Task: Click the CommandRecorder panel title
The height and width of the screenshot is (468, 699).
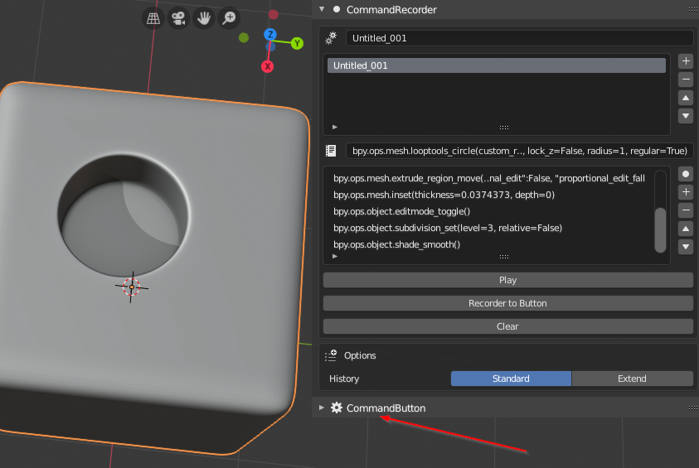Action: click(391, 9)
